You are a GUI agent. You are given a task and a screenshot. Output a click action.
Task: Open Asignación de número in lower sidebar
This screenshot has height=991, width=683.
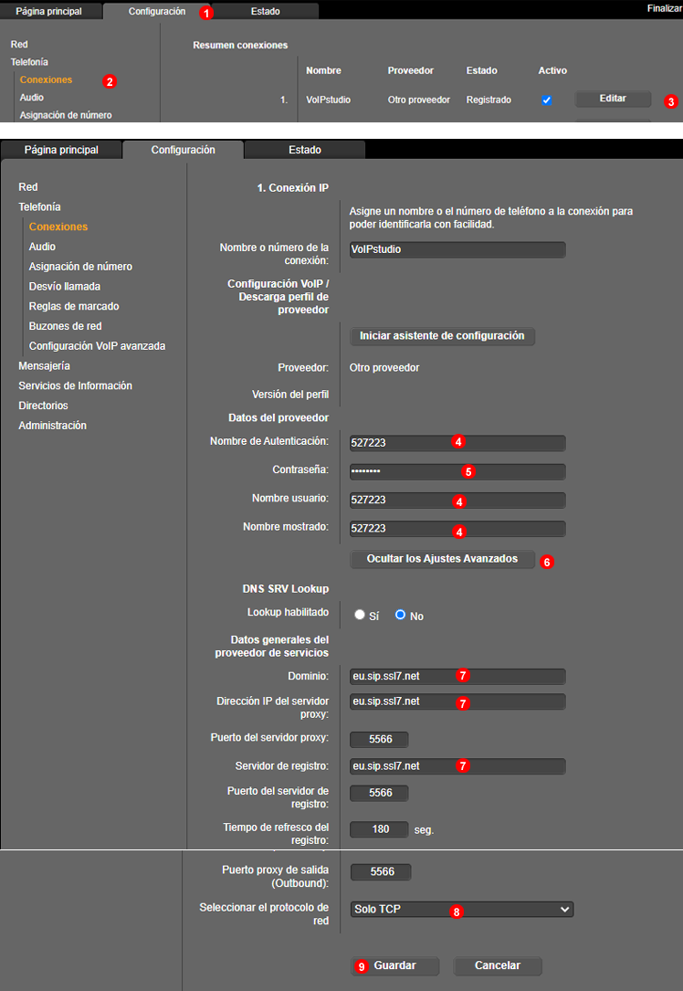(x=81, y=266)
